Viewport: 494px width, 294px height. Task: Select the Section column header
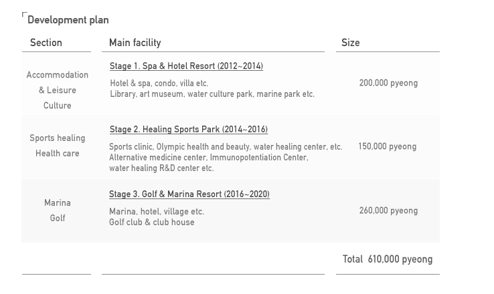pos(46,43)
